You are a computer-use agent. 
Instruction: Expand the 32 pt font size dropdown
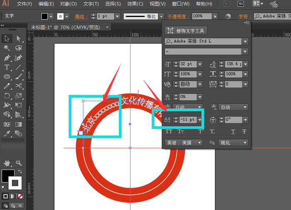click(200, 64)
